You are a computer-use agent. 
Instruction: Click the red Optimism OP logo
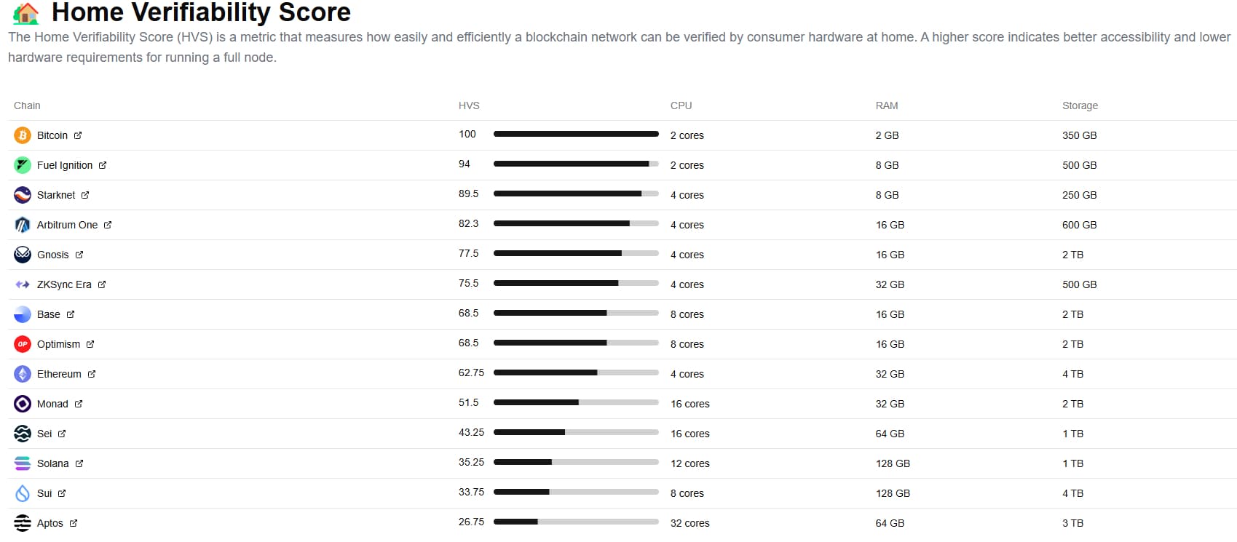[x=23, y=344]
